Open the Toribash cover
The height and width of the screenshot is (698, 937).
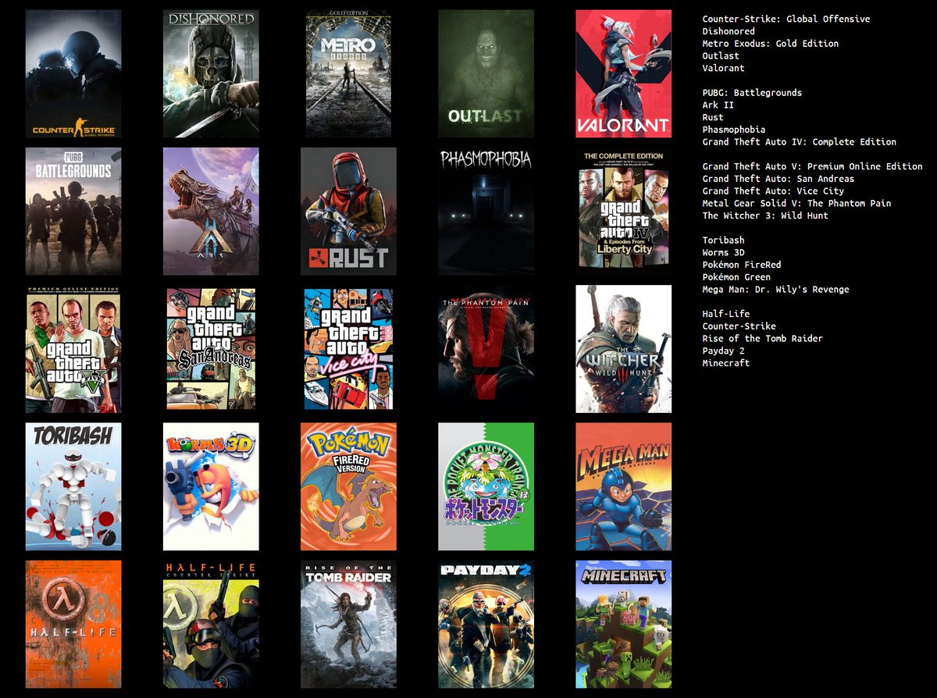pos(73,486)
